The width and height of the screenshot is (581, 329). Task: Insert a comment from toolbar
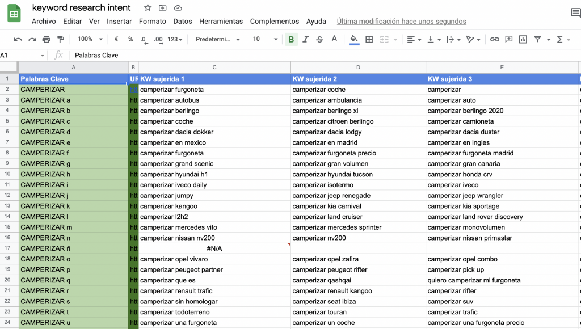(x=509, y=39)
